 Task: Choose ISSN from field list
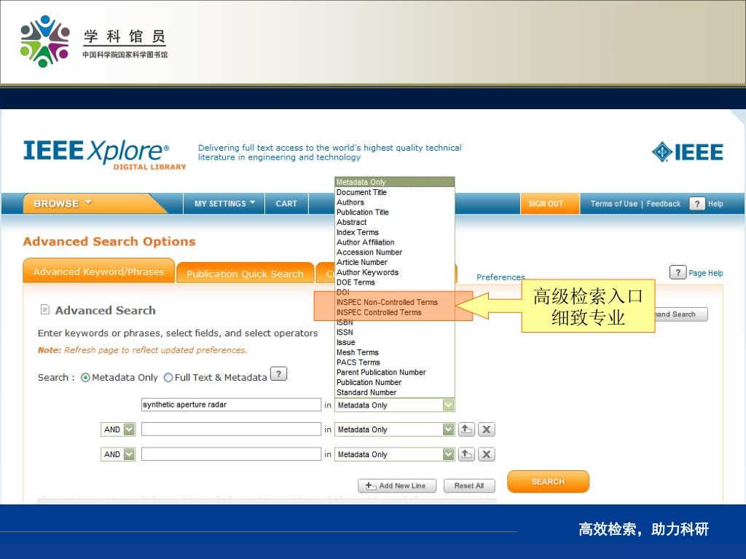click(394, 332)
